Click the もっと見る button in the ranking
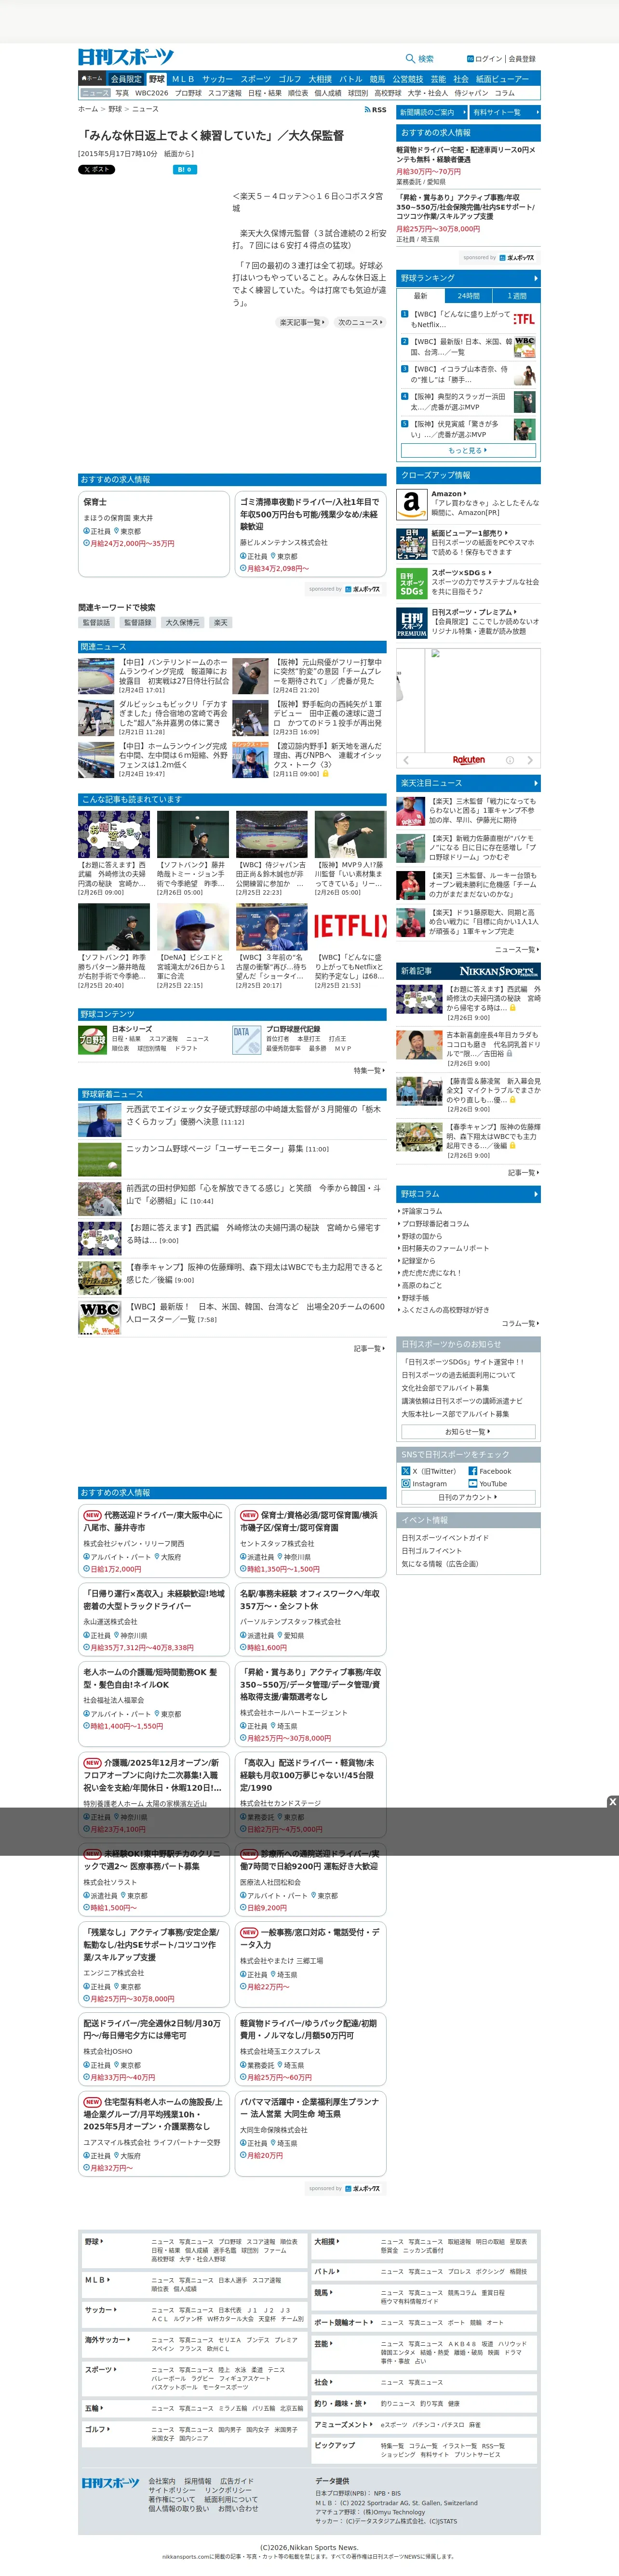This screenshot has width=619, height=2576. pos(468,450)
